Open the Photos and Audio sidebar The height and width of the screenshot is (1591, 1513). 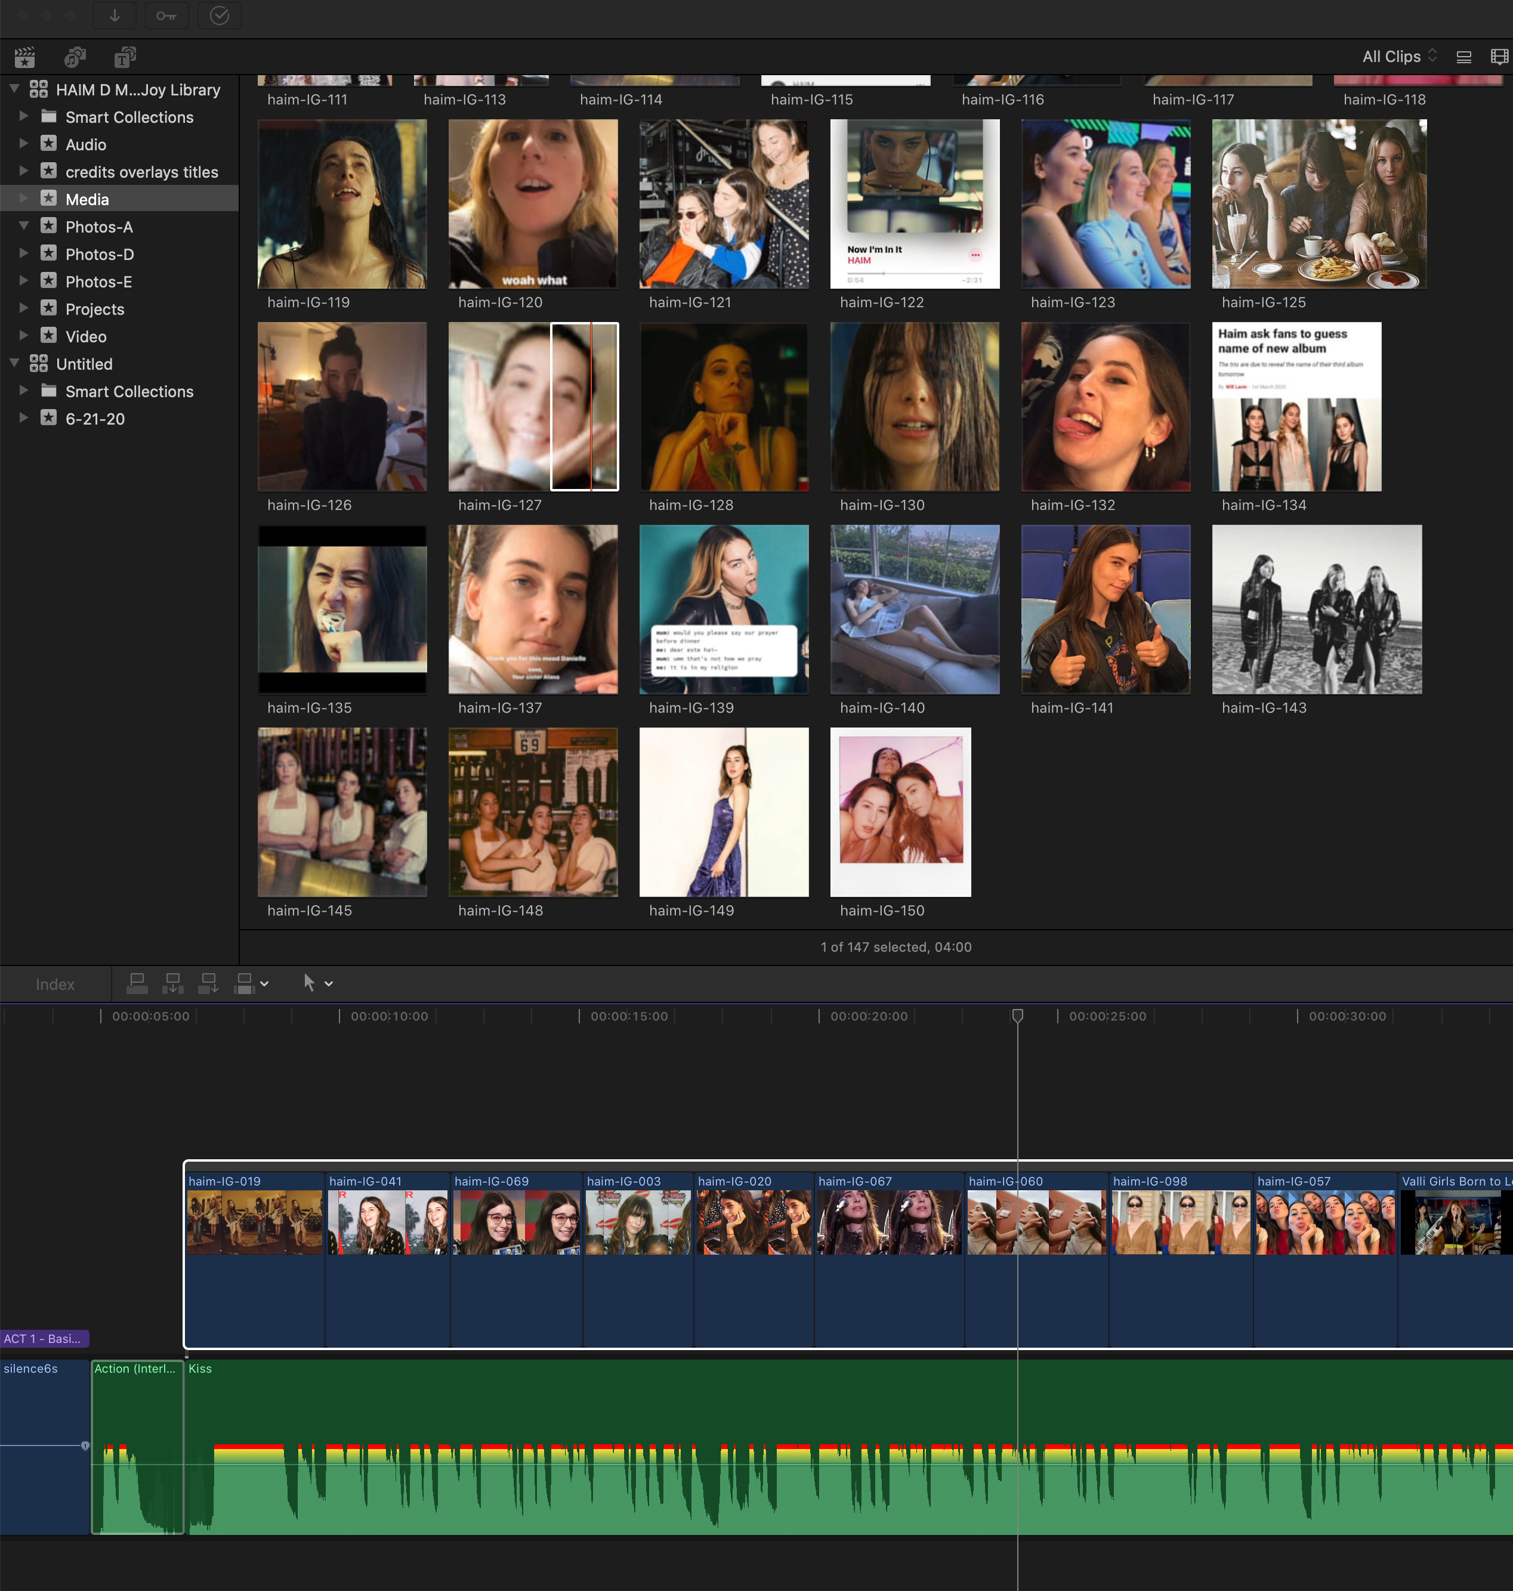pyautogui.click(x=74, y=57)
